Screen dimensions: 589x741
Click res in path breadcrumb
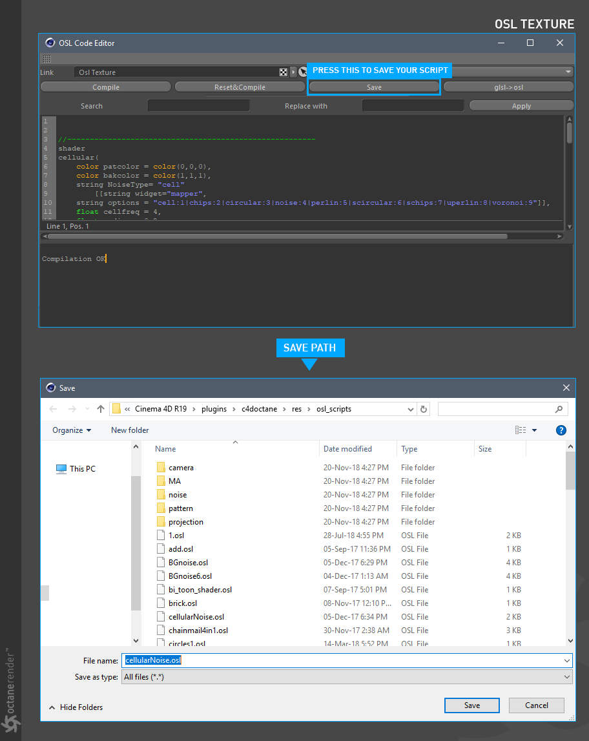(x=296, y=409)
